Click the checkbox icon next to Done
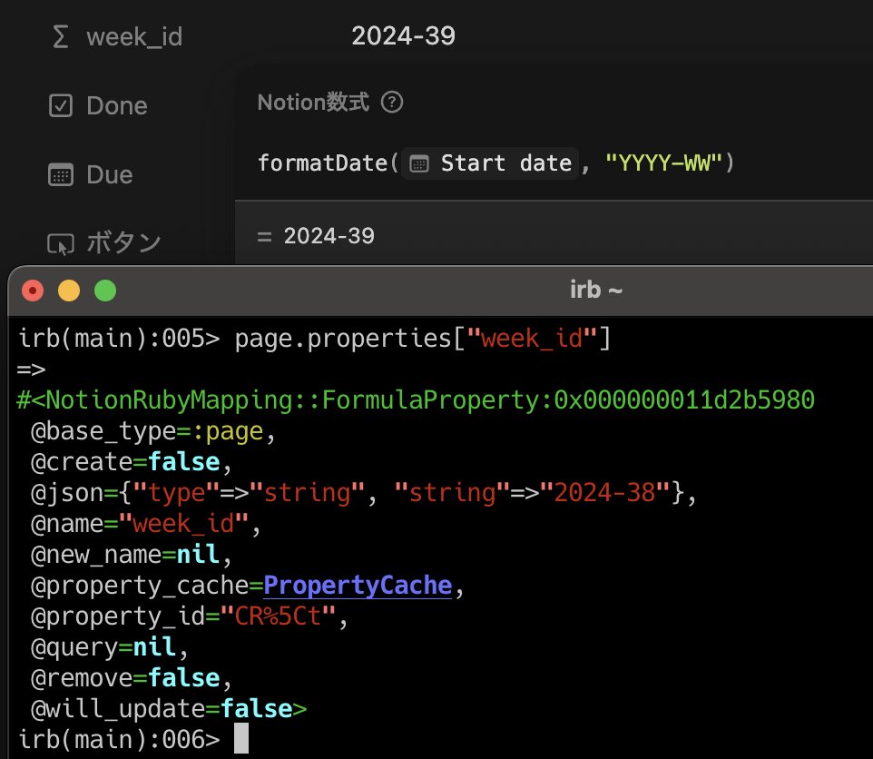Viewport: 873px width, 759px height. click(61, 105)
